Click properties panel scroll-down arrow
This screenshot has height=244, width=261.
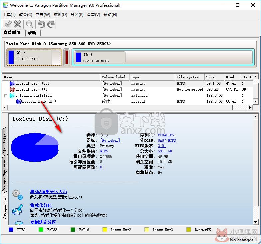[256, 222]
